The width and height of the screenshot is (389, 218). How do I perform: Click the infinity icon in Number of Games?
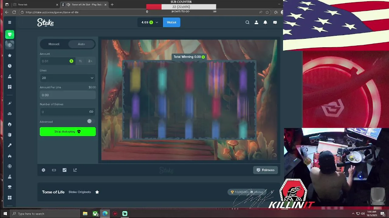point(91,112)
